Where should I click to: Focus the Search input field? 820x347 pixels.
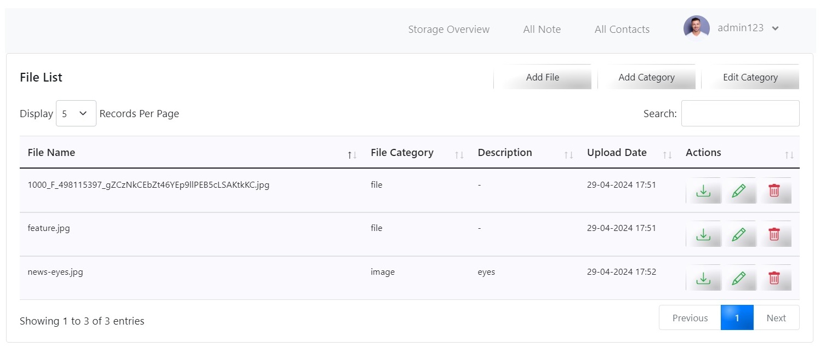(x=741, y=113)
